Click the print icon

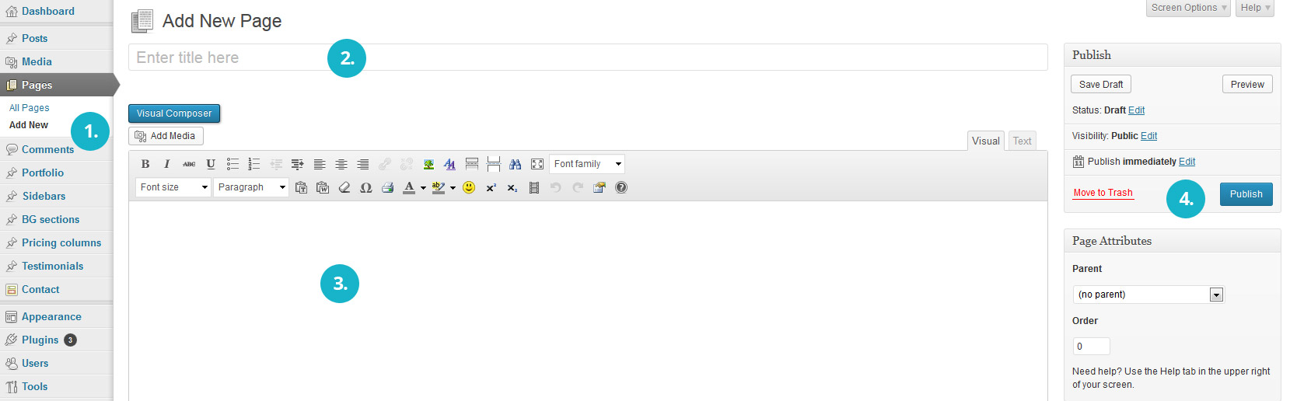pos(388,187)
